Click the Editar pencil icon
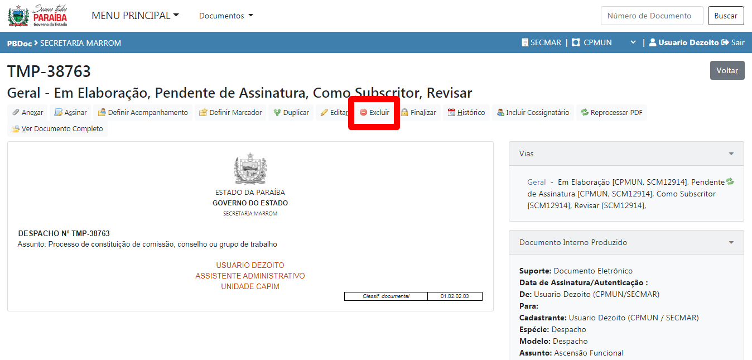Viewport: 752px width, 360px height. click(x=324, y=113)
